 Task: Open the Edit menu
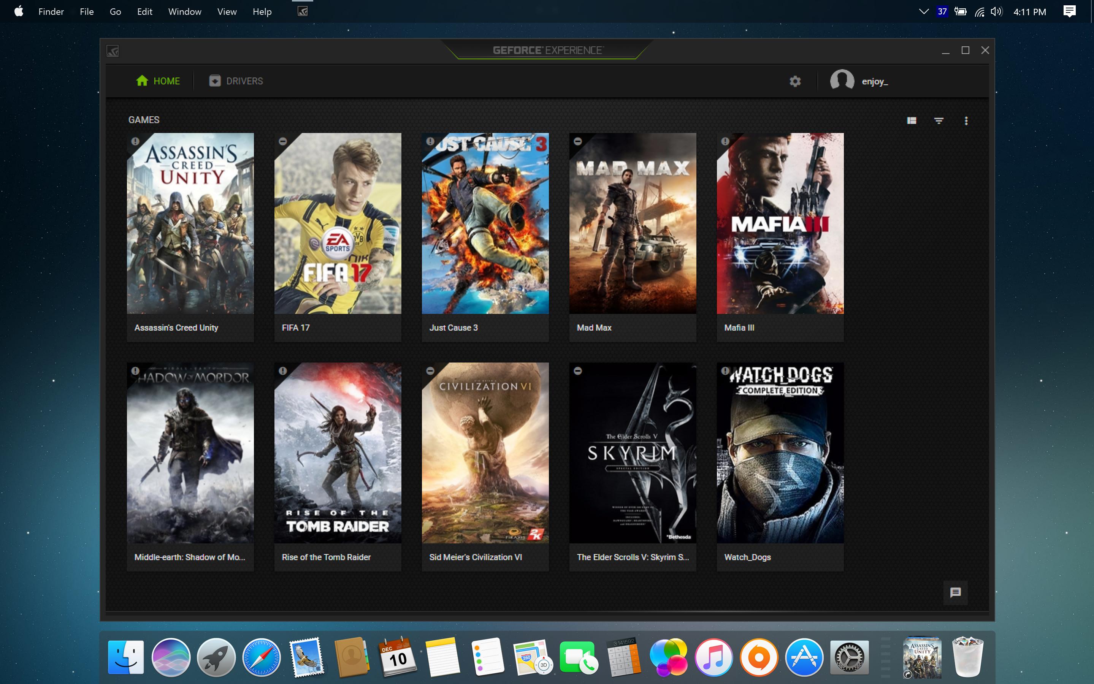pyautogui.click(x=145, y=12)
